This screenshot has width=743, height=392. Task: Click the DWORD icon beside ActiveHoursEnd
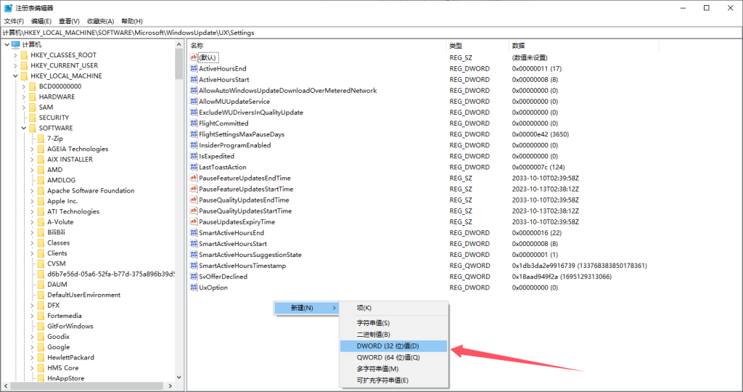[194, 68]
